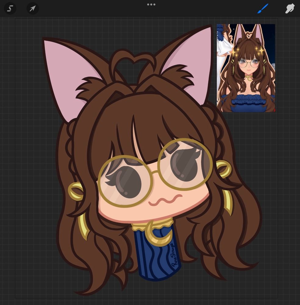
Task: Activate the Transform arrow tool
Action: (x=32, y=8)
